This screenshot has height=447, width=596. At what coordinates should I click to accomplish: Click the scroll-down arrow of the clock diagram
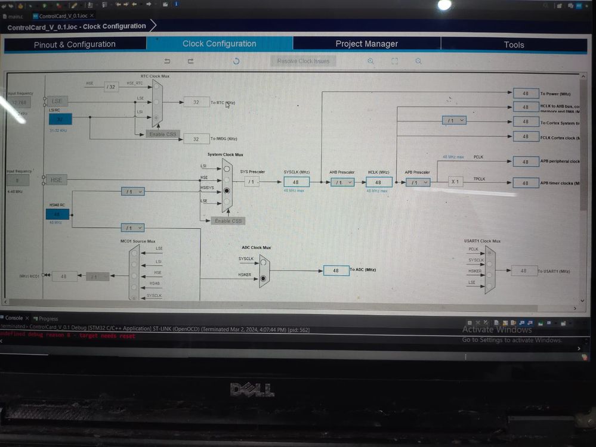pyautogui.click(x=582, y=300)
